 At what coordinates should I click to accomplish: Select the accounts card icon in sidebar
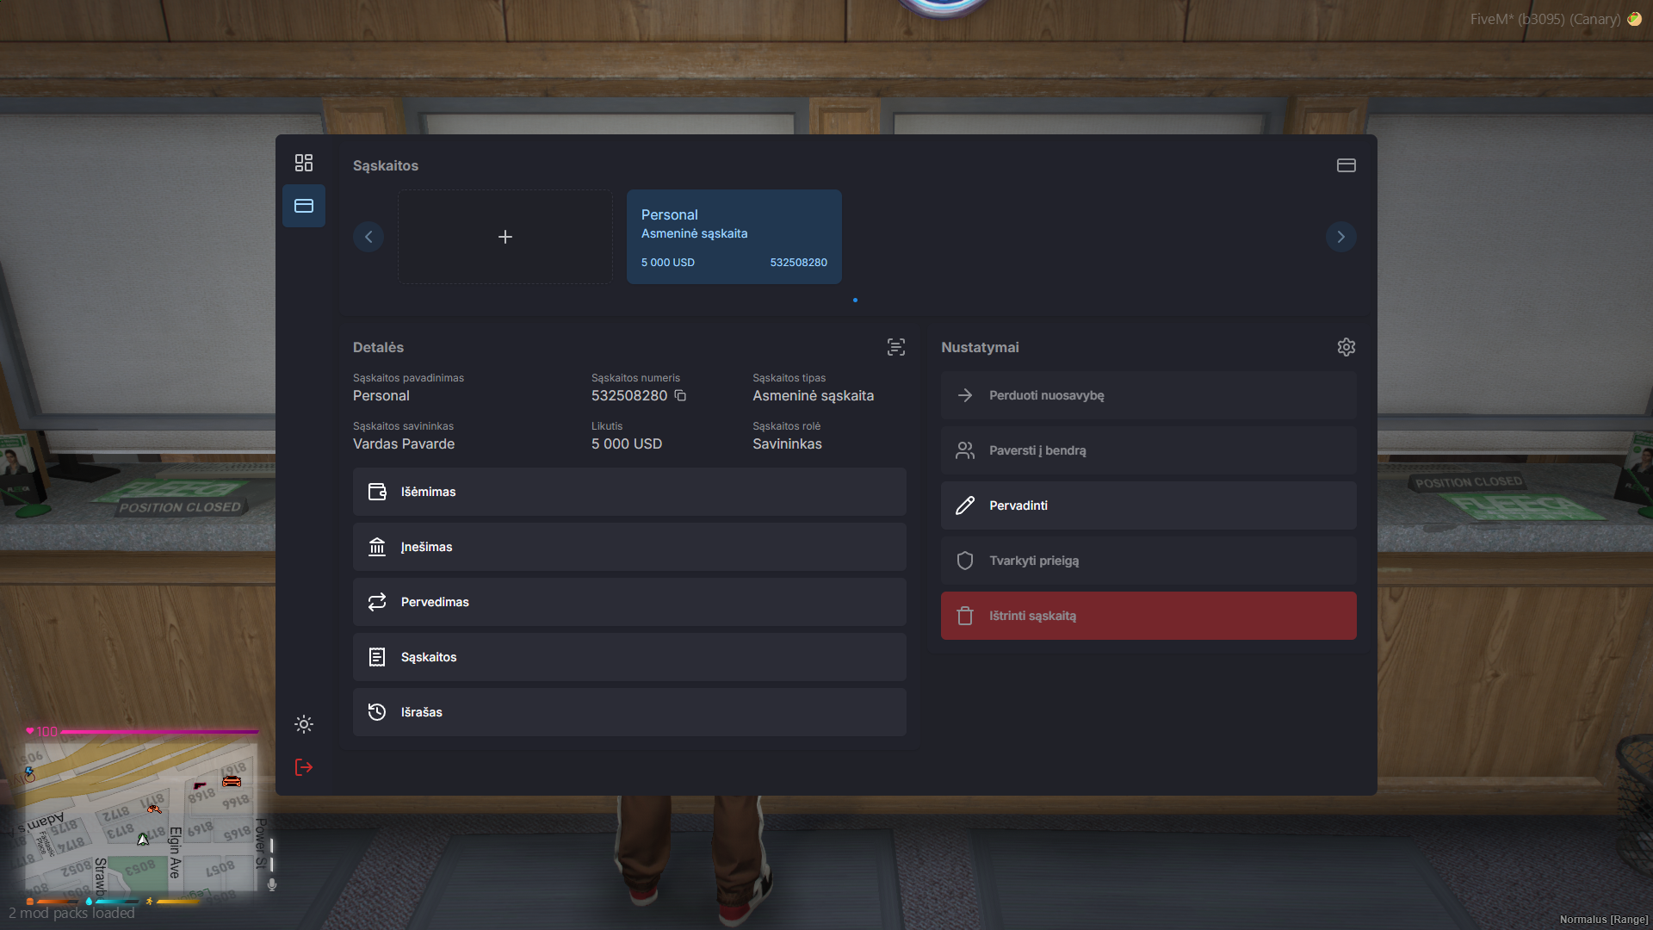click(303, 206)
